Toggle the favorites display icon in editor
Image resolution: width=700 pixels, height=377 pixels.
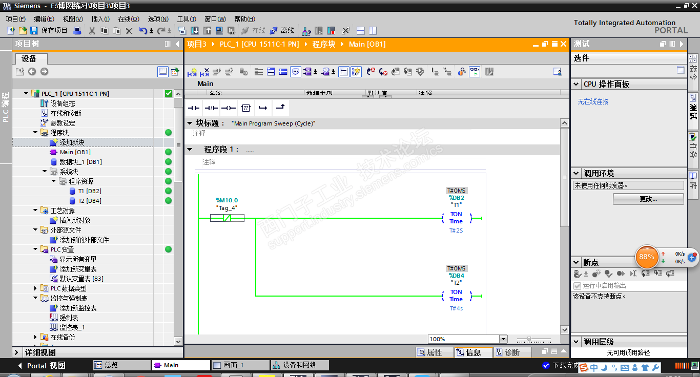click(356, 72)
